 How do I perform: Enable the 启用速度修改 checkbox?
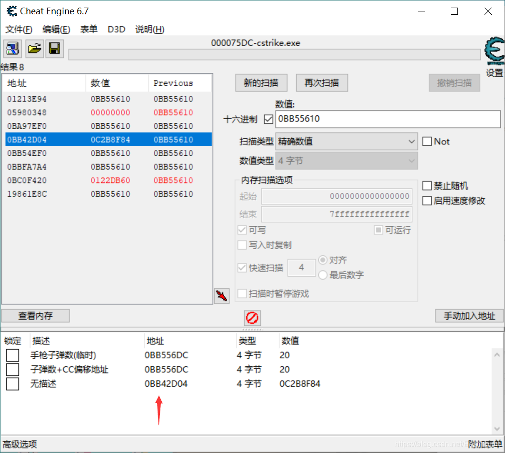click(x=427, y=201)
